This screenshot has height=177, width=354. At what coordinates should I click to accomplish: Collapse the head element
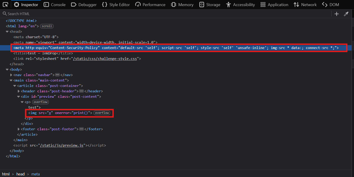coord(7,31)
